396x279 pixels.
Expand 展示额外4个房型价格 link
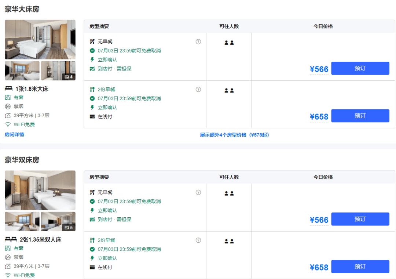tap(234, 135)
